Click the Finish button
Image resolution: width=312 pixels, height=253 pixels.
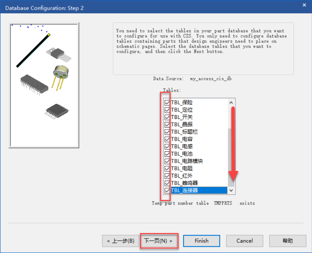point(201,241)
